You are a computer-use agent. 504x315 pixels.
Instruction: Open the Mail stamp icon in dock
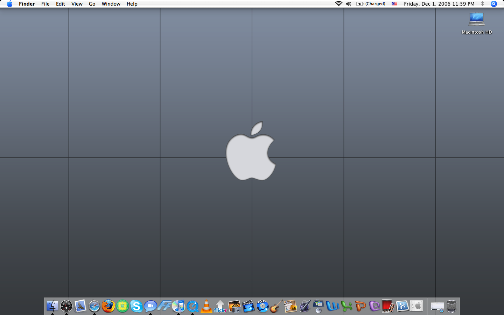pyautogui.click(x=80, y=306)
